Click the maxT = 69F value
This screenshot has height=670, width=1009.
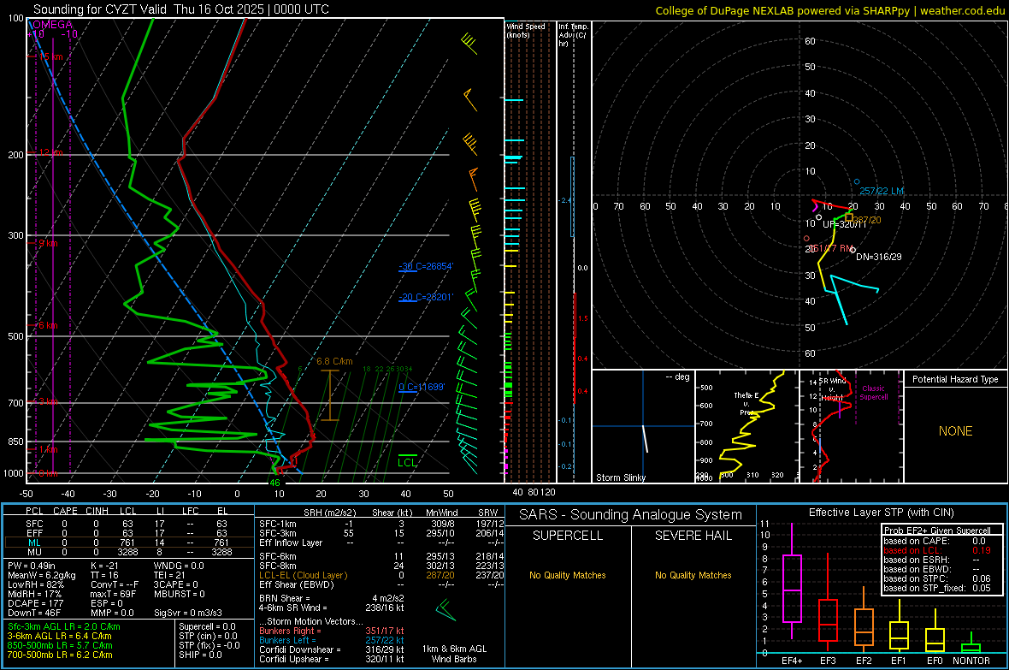(x=113, y=594)
